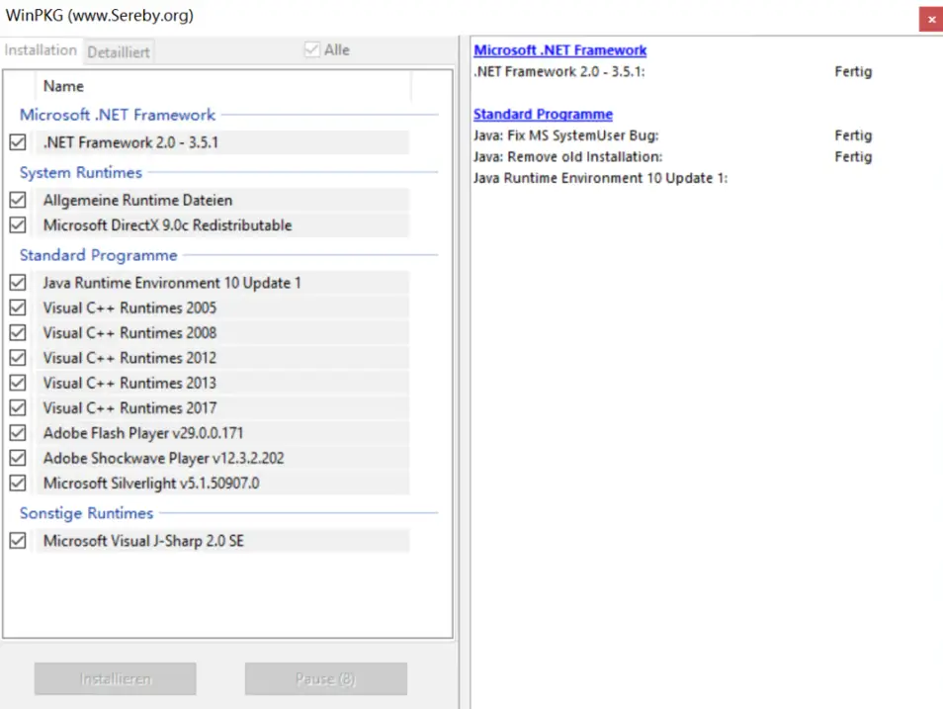Click Fertig status beside .NET Framework log entry
The image size is (943, 709).
[853, 71]
